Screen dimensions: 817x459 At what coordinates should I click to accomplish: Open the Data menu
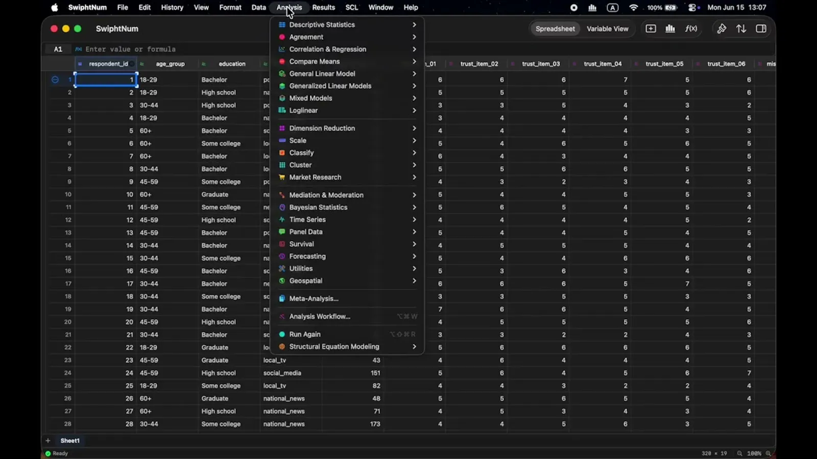pyautogui.click(x=259, y=7)
